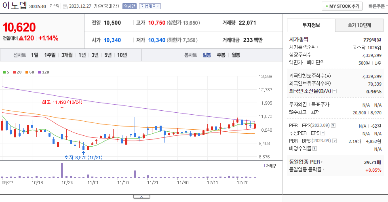Image resolution: width=388 pixels, height=202 pixels.
Task: Click the +1.14% change percentage
Action: 48,38
